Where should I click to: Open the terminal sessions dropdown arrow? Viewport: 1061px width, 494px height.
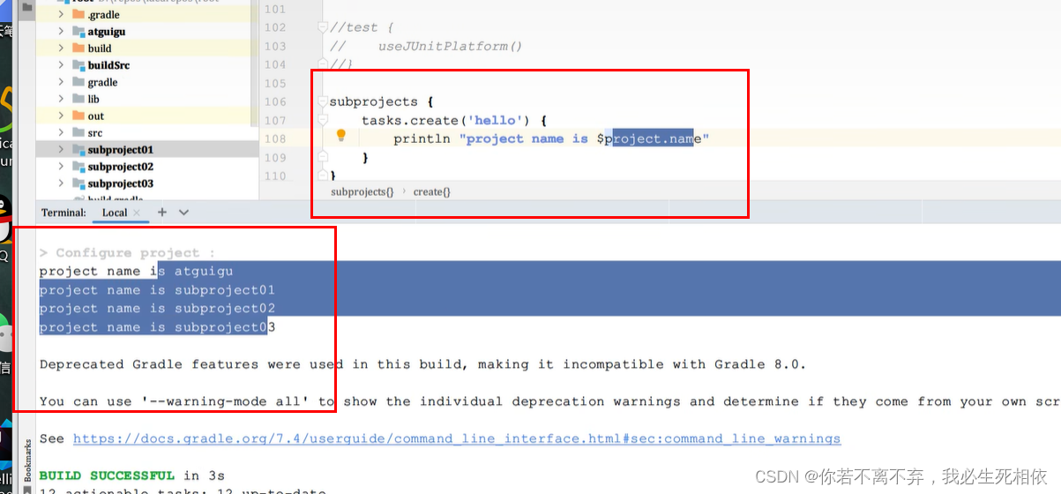183,213
